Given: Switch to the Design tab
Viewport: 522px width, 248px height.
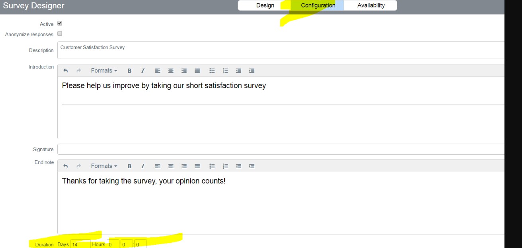Looking at the screenshot, I should 266,5.
